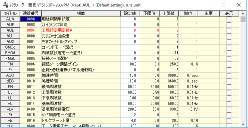The height and width of the screenshot is (128, 248).
Task: Click the red 0094 communication number cell
Action: point(31,31)
